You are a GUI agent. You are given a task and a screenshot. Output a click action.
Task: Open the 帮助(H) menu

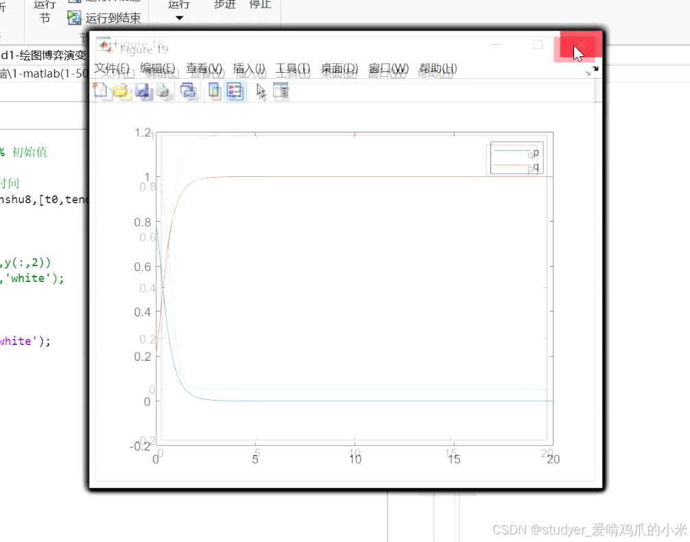point(438,69)
